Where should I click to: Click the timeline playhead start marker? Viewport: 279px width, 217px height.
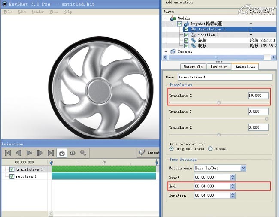pos(51,162)
